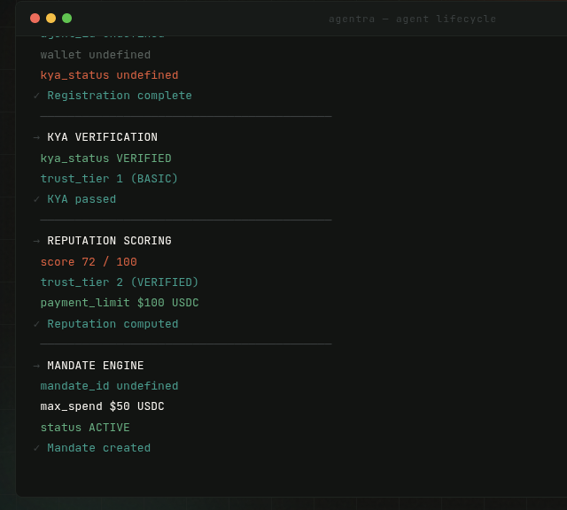This screenshot has width=567, height=510.
Task: Select the REPUTATION SCORING section heading
Action: [x=109, y=241]
